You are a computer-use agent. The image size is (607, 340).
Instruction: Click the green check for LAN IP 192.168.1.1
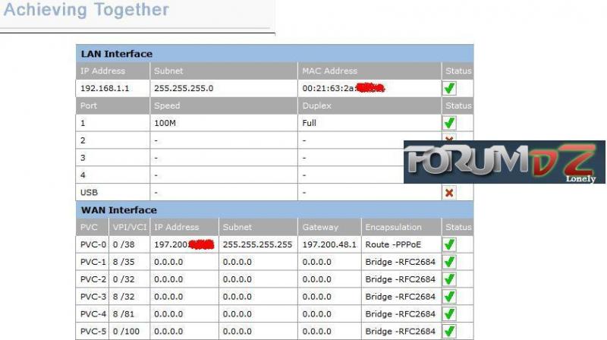click(449, 88)
